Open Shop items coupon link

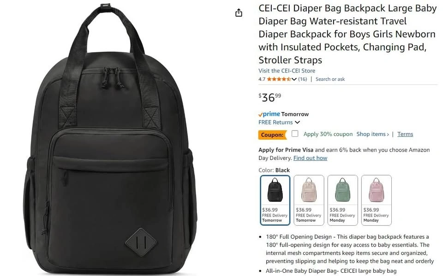(372, 134)
